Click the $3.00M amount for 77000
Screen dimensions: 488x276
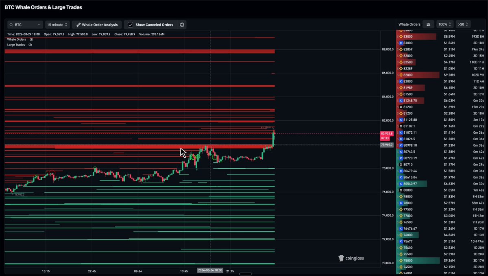pos(449,216)
